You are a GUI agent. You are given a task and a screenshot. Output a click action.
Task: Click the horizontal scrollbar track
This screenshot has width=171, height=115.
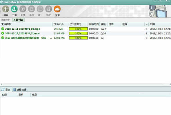[85, 84]
